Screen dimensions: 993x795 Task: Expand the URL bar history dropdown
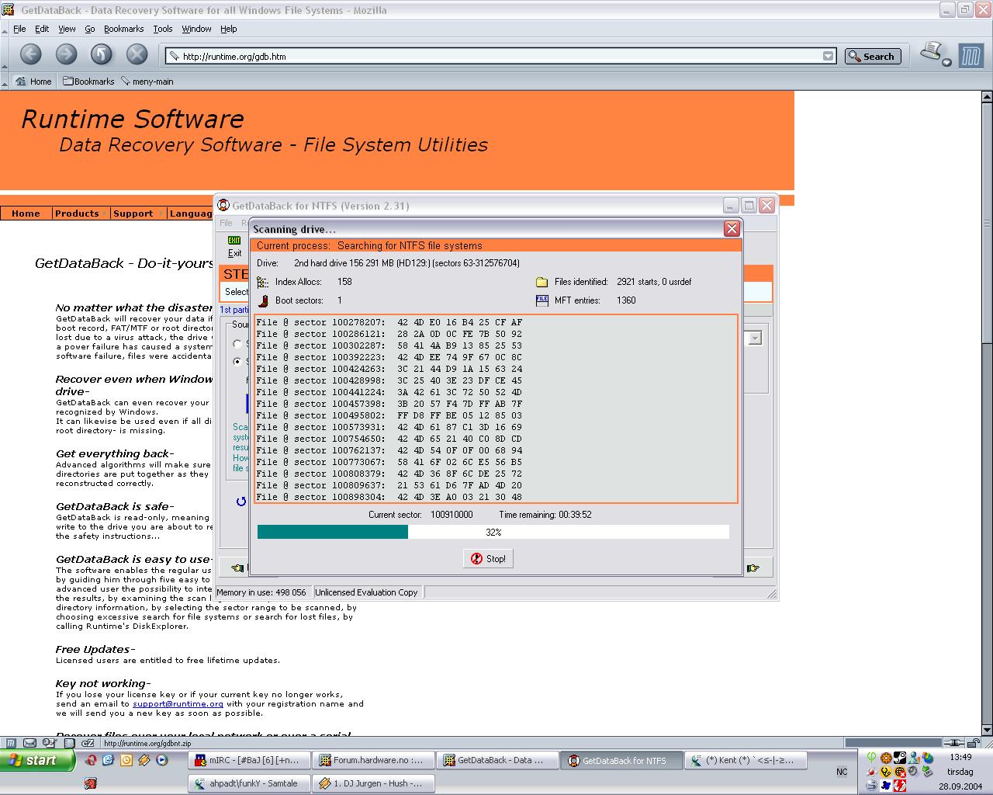(828, 56)
